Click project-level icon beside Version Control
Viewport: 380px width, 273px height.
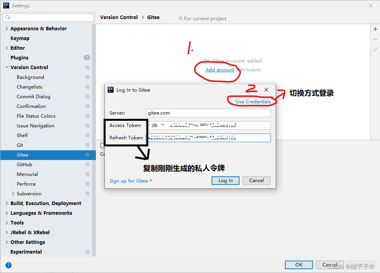(87, 68)
